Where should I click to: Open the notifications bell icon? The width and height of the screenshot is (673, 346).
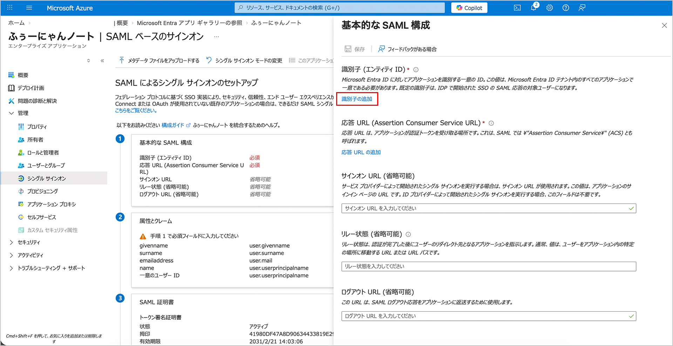[x=533, y=8]
